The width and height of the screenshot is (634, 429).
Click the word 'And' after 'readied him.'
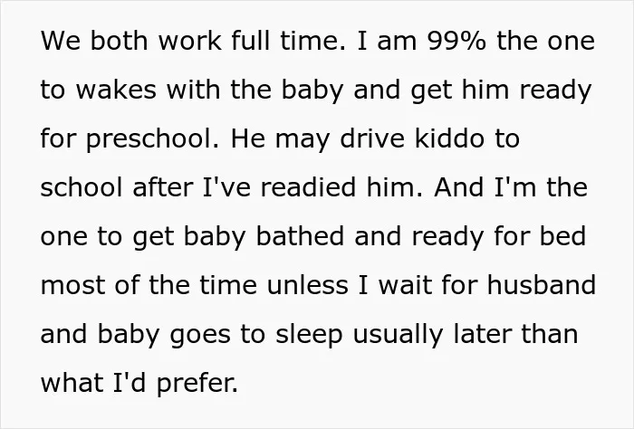click(459, 187)
